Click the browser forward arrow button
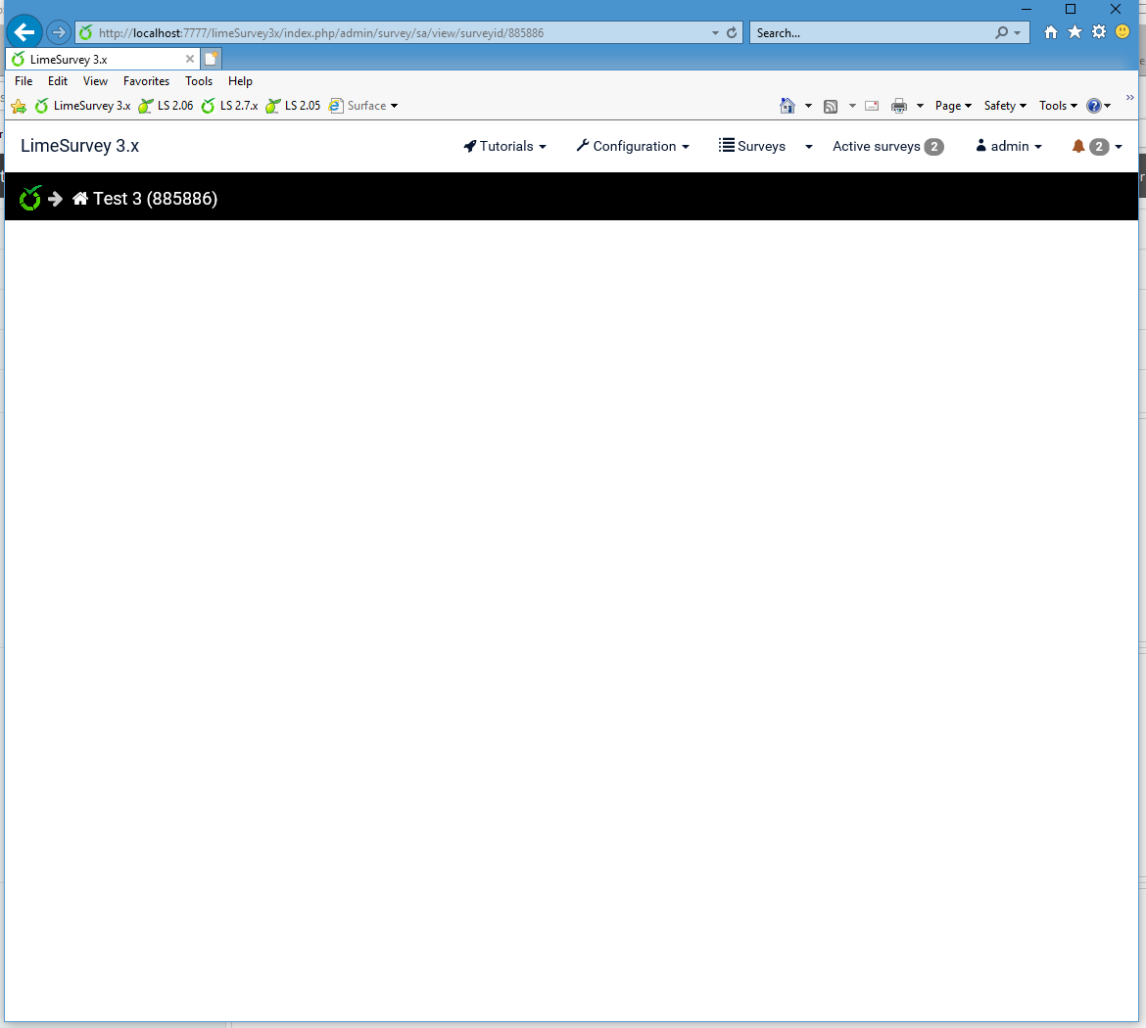Screen dimensions: 1146x1028 (59, 32)
